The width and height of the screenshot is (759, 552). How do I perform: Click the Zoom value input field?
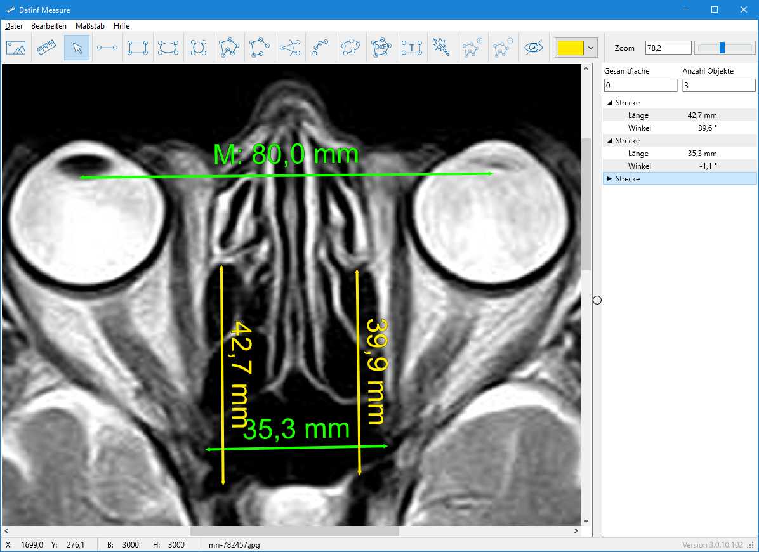point(668,48)
